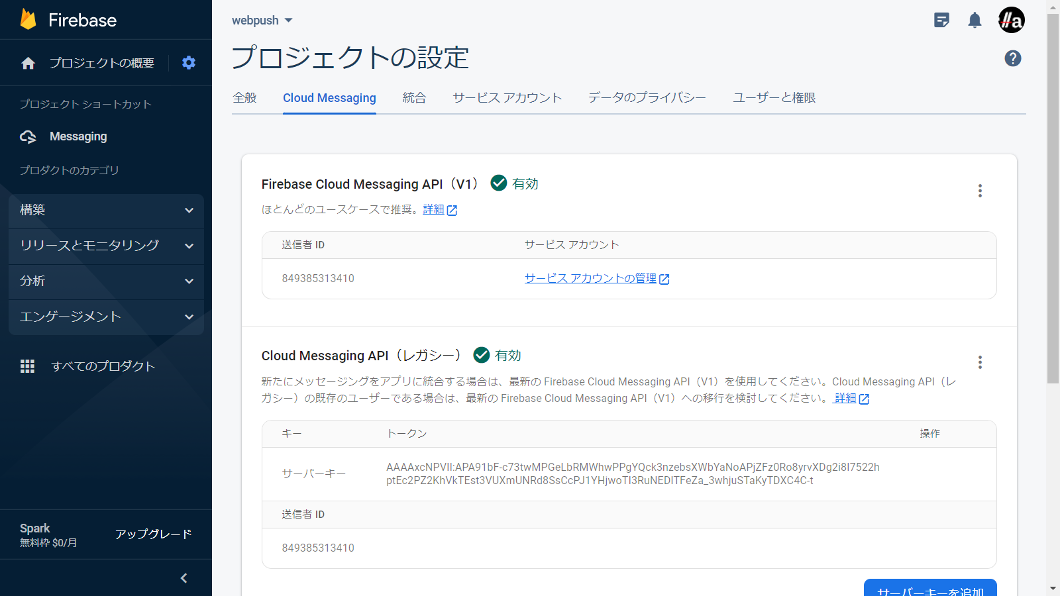Open the three-dot menu for Firebase Cloud Messaging API (V1)

click(980, 191)
